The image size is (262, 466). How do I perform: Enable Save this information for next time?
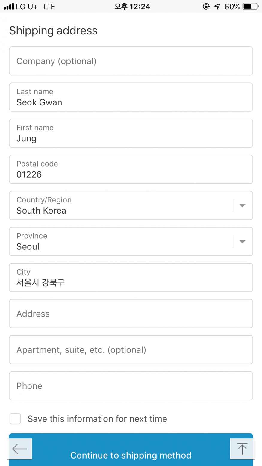(x=15, y=419)
